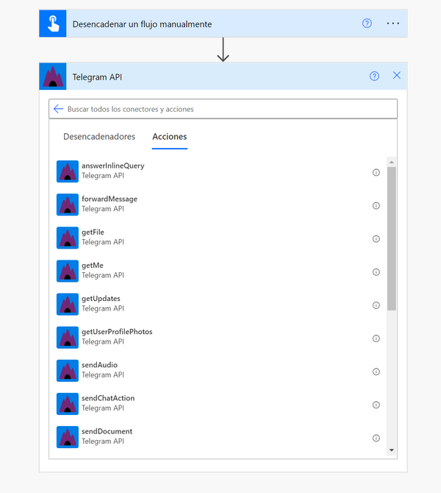Open the trigger step's ellipsis menu
Screen dimensions: 441x493
point(392,24)
